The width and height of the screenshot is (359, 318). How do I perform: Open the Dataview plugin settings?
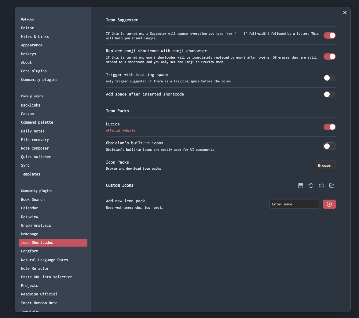(29, 217)
